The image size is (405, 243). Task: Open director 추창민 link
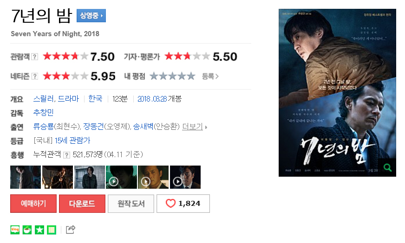pyautogui.click(x=43, y=113)
